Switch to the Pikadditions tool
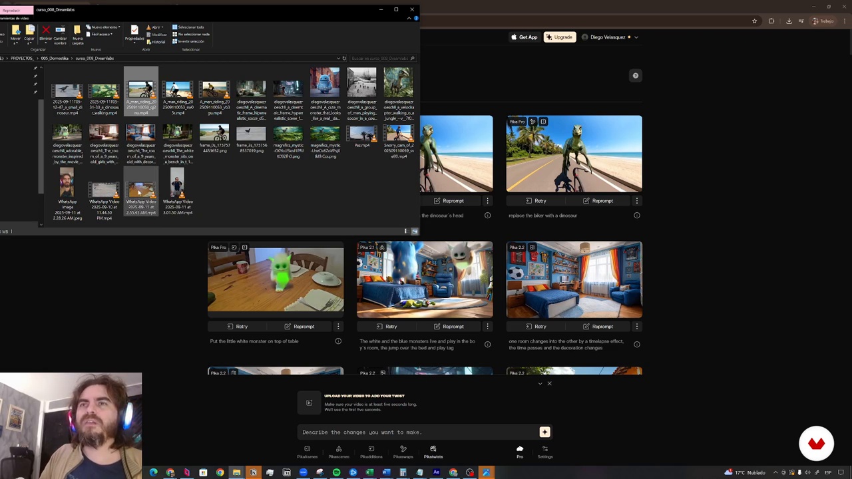 coord(371,452)
